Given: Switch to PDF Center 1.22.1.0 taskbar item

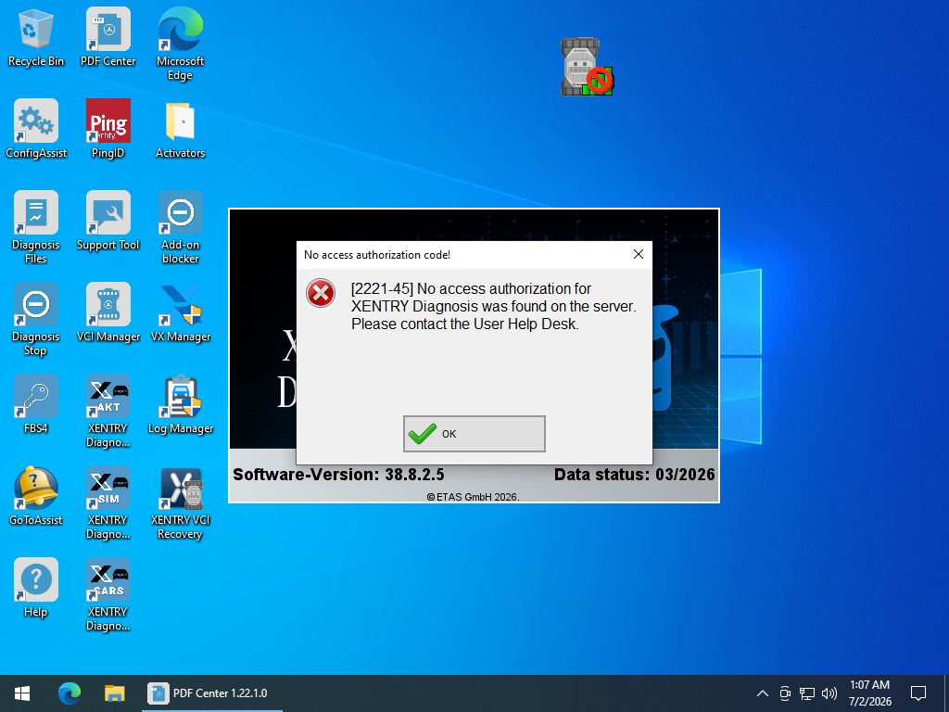Looking at the screenshot, I should (x=212, y=693).
